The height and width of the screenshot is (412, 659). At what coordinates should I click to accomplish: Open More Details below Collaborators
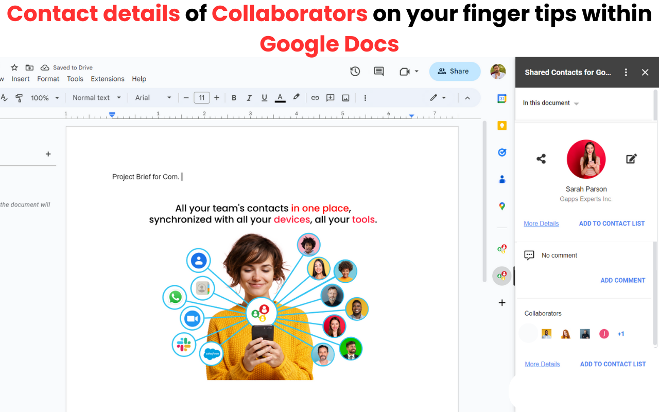point(542,364)
